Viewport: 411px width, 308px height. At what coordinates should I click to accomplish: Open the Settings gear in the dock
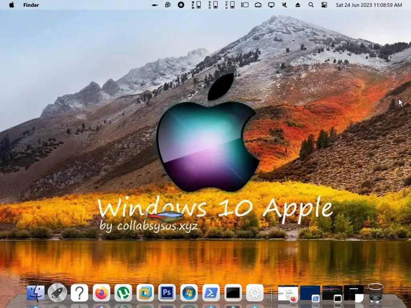(x=255, y=293)
